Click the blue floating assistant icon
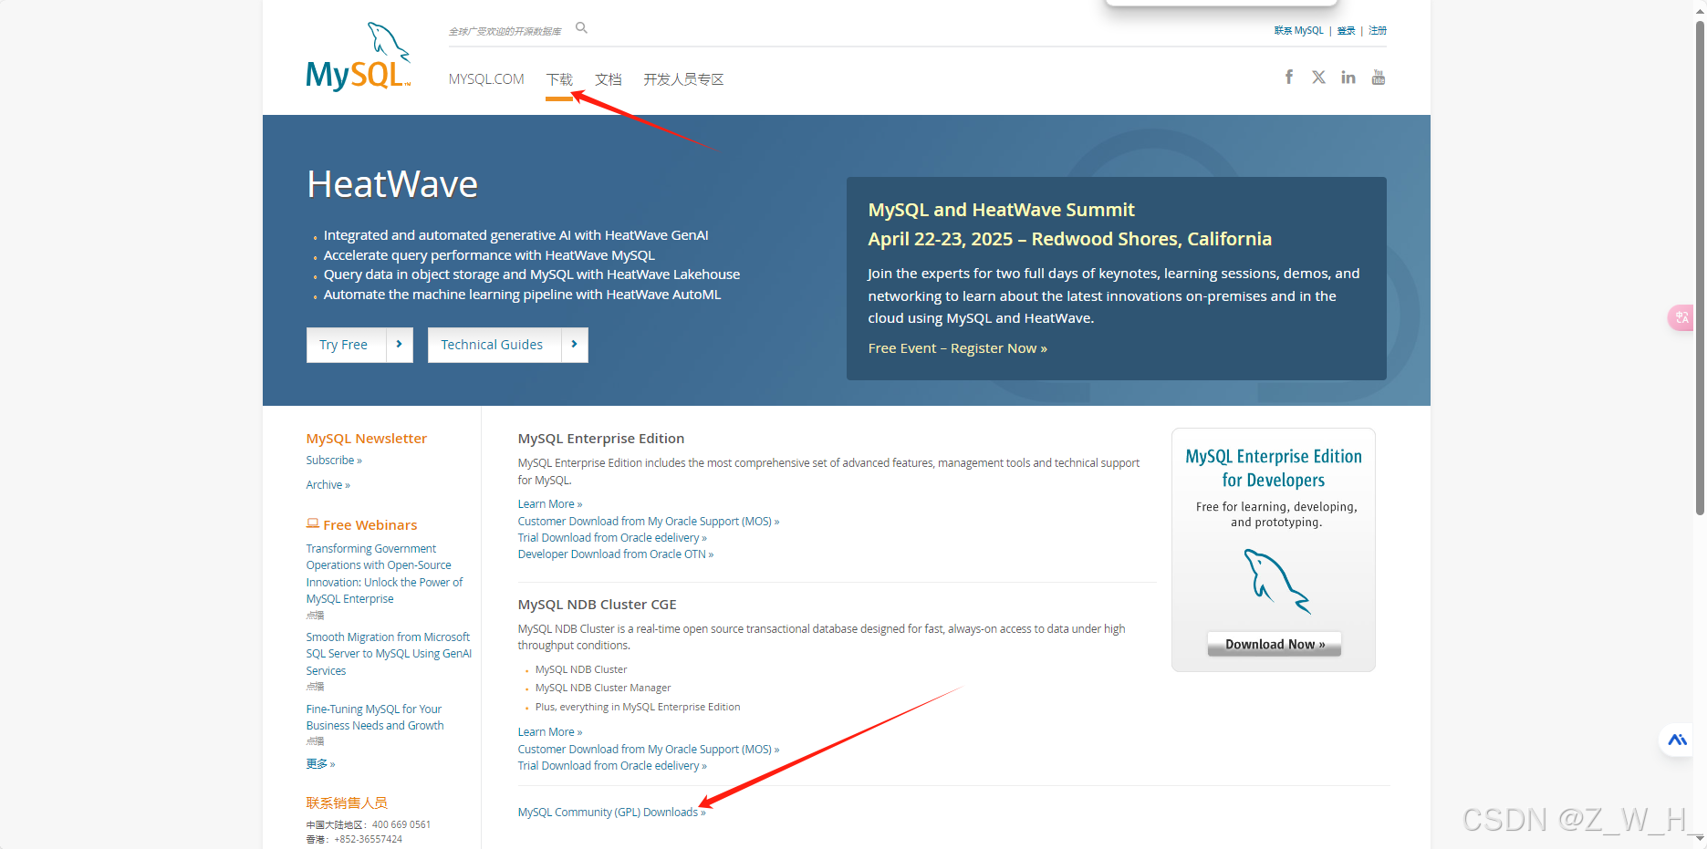This screenshot has height=849, width=1707. (x=1677, y=740)
